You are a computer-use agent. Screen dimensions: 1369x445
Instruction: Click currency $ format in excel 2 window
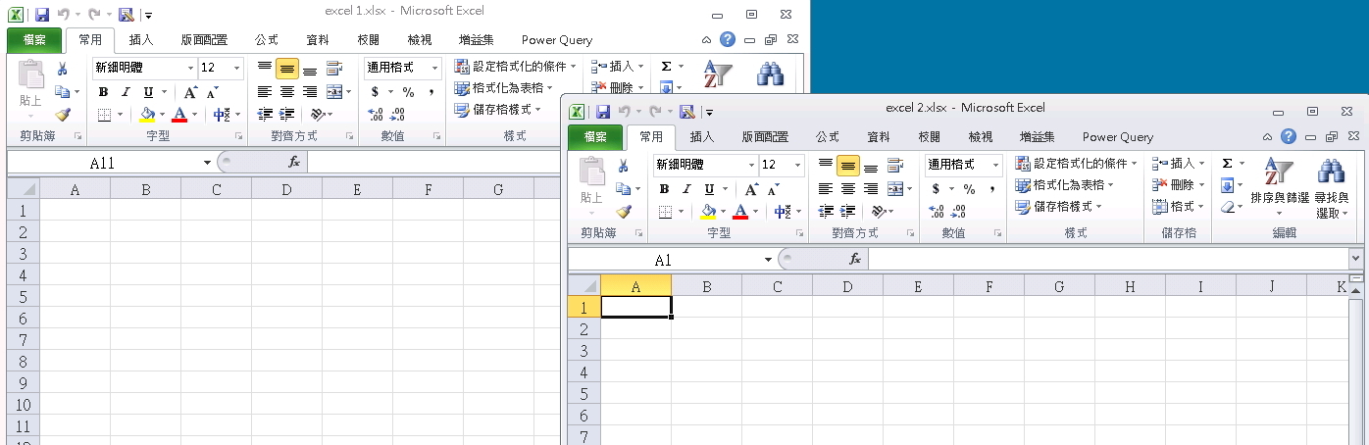click(x=937, y=189)
